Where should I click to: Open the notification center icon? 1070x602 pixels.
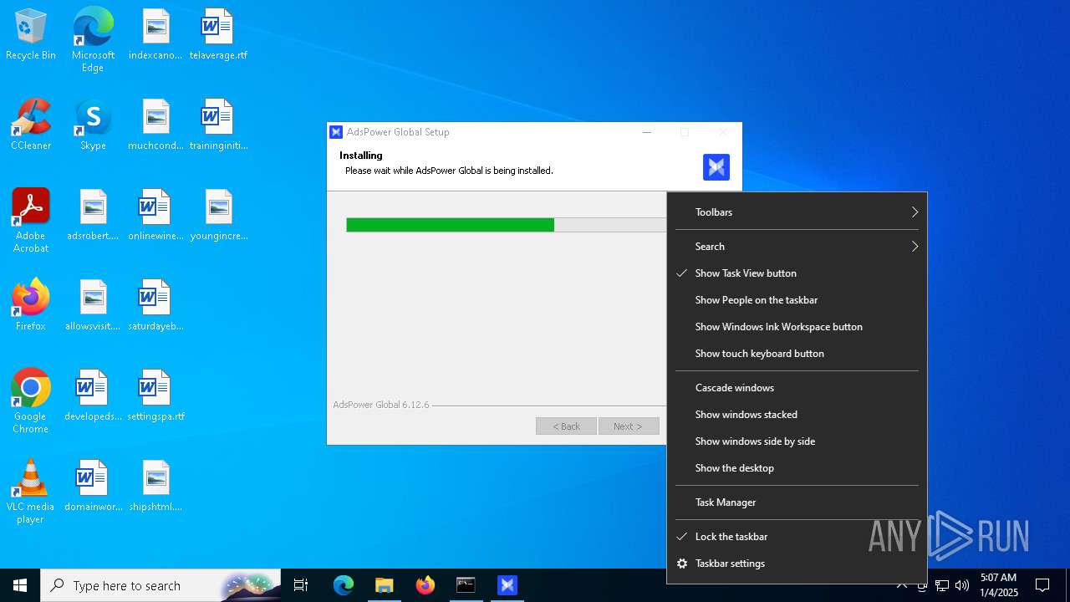[1042, 585]
